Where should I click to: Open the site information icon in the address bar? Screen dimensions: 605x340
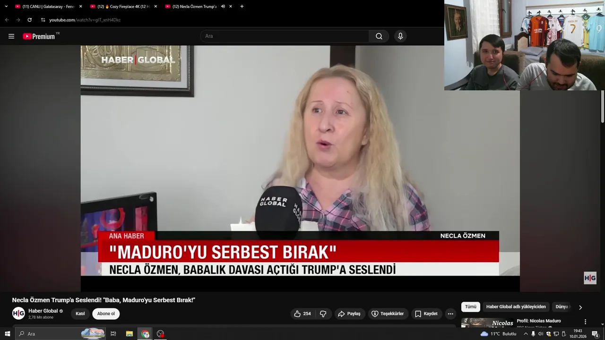click(43, 20)
